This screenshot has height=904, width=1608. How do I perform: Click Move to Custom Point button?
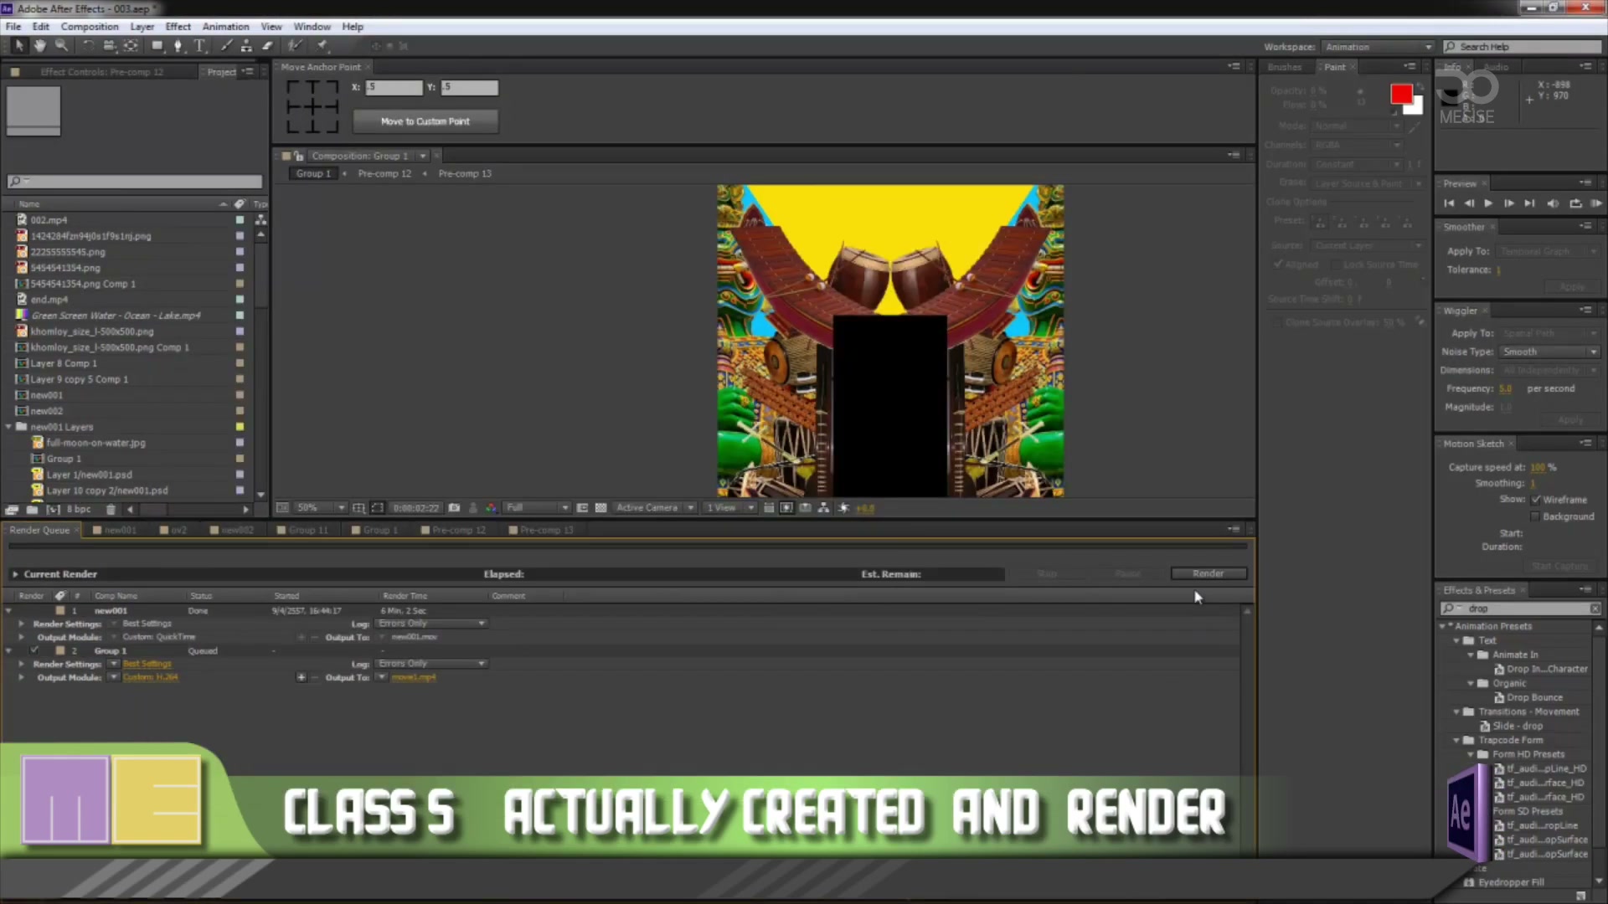pyautogui.click(x=425, y=121)
